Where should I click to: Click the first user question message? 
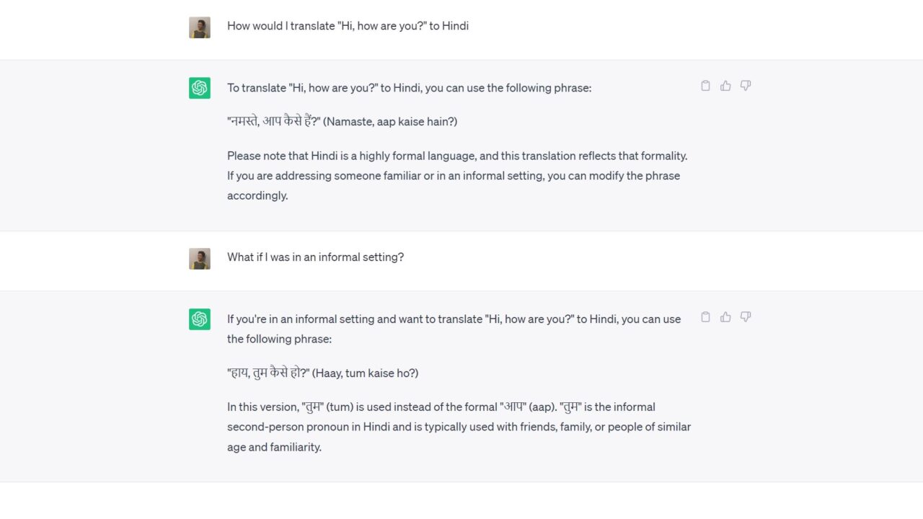coord(348,26)
